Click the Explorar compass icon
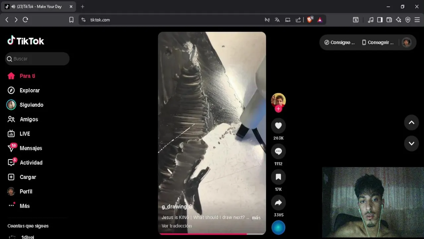This screenshot has width=424, height=239. 11,90
